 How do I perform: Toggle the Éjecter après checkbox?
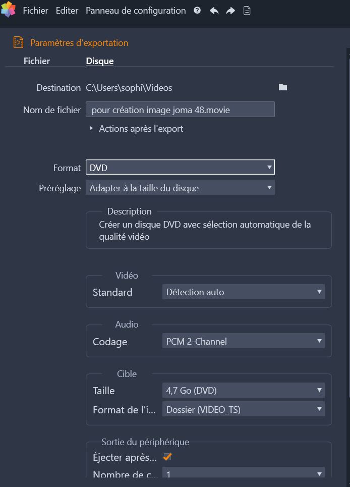click(x=167, y=457)
